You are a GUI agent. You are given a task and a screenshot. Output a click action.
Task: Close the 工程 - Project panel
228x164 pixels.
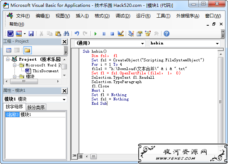click(64, 42)
